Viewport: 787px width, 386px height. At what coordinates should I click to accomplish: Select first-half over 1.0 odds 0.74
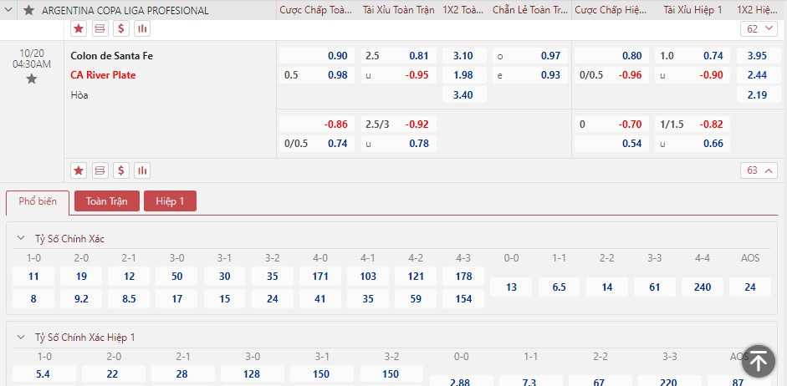[692, 56]
